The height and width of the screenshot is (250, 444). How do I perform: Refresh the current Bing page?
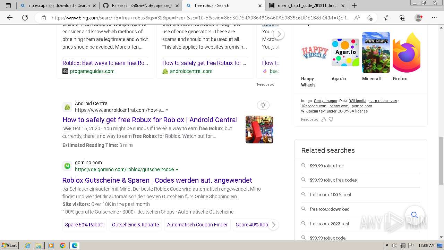point(25,18)
